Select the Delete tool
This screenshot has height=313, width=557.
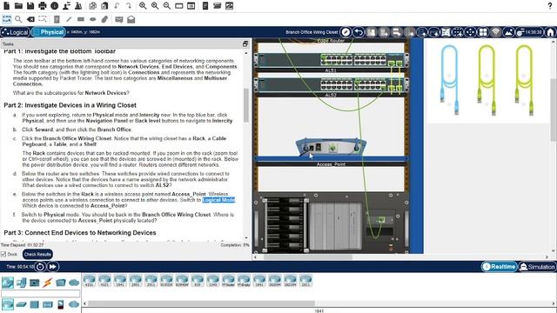pyautogui.click(x=30, y=19)
